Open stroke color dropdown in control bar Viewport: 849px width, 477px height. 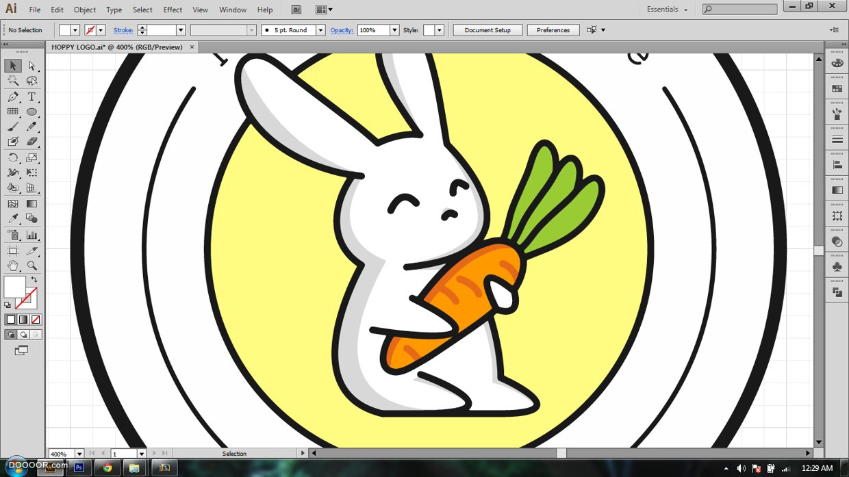tap(101, 30)
